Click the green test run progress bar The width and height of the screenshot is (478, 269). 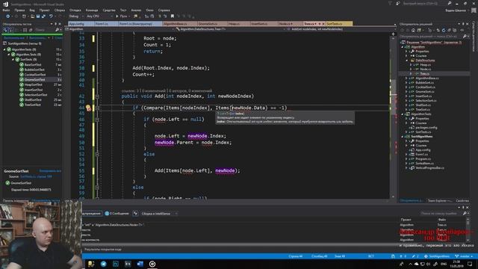(32, 34)
